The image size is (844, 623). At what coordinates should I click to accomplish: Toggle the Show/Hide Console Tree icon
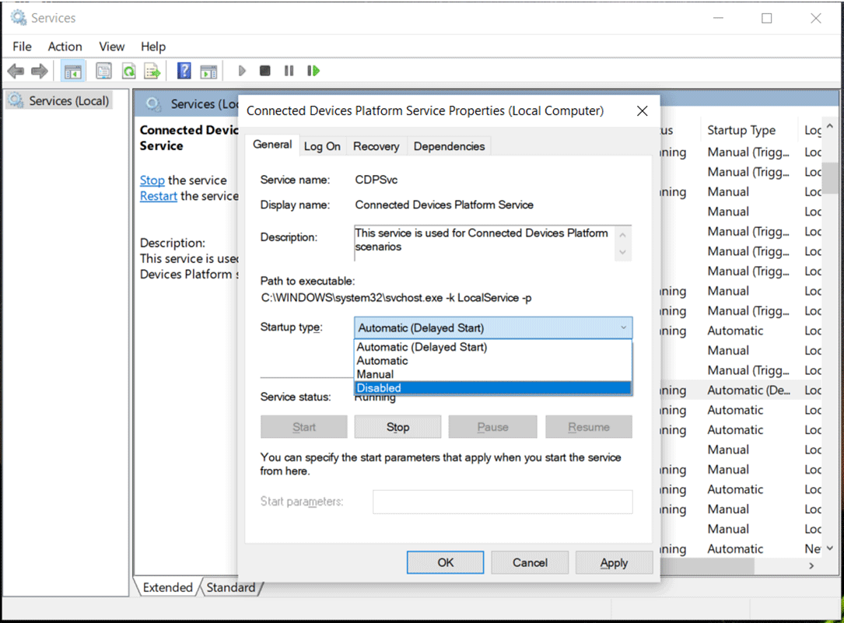72,71
